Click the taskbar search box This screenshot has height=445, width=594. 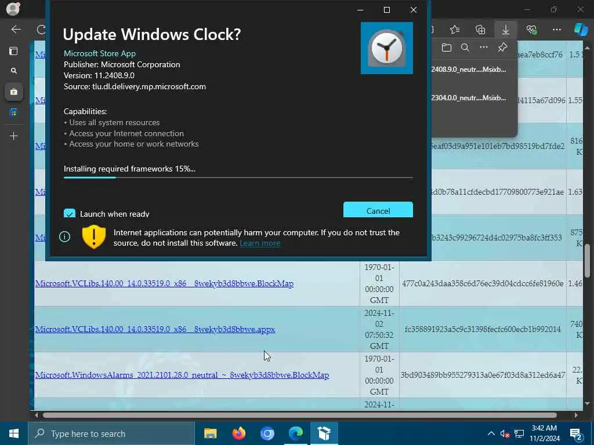[x=111, y=433]
